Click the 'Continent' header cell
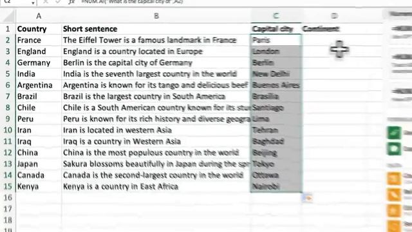This screenshot has height=232, width=412. click(334, 28)
